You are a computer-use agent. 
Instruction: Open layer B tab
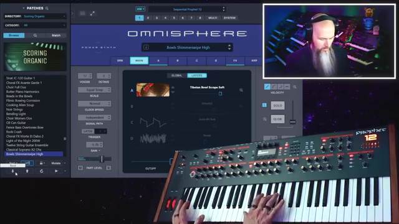(x=177, y=61)
